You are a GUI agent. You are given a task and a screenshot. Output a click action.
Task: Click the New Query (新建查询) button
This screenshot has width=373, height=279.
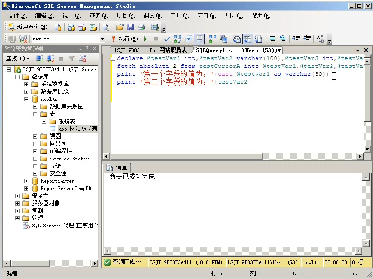[28, 27]
